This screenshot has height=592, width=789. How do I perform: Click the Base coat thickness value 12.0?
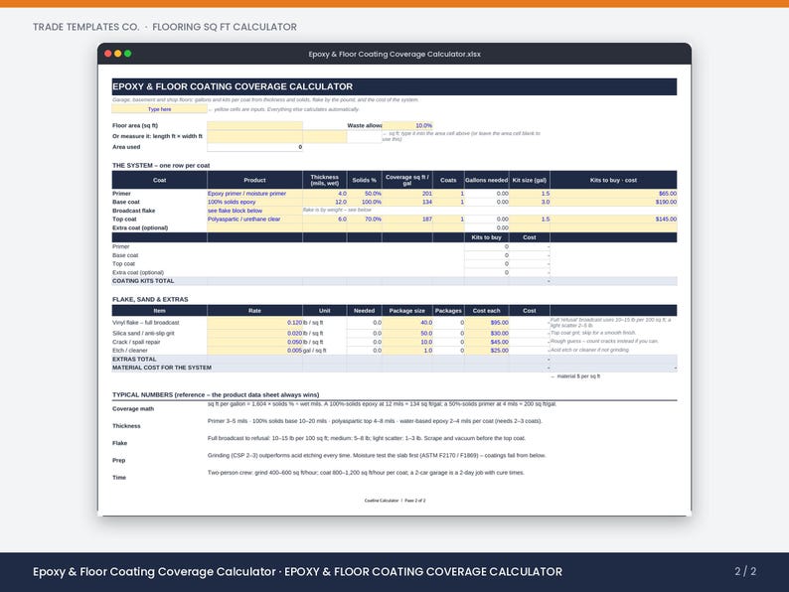(325, 202)
